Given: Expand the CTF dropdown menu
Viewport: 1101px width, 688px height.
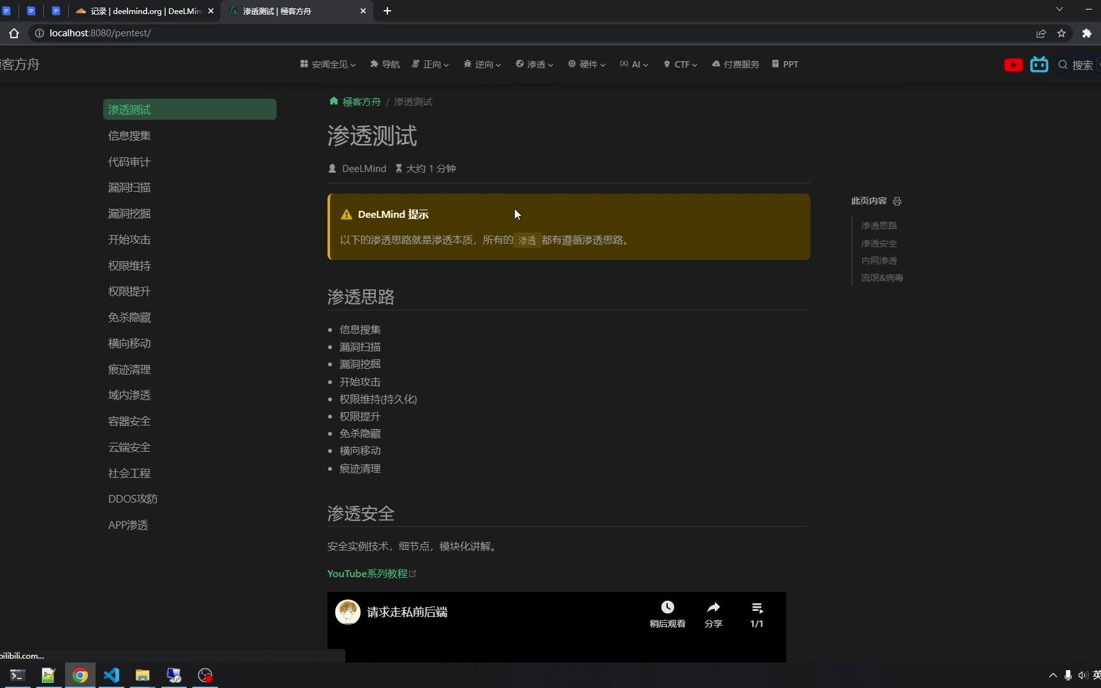Looking at the screenshot, I should point(680,64).
